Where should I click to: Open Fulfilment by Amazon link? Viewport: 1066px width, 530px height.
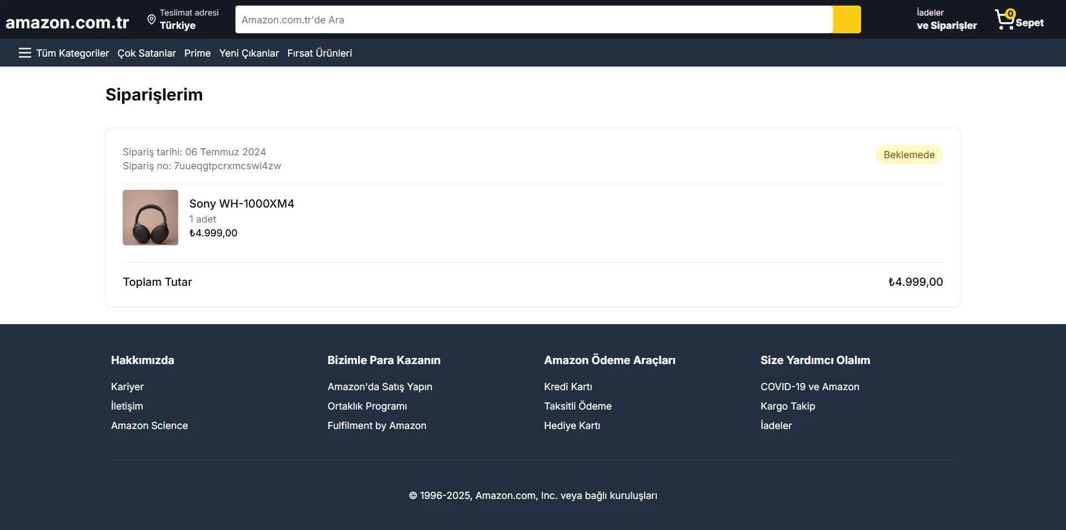pos(377,426)
